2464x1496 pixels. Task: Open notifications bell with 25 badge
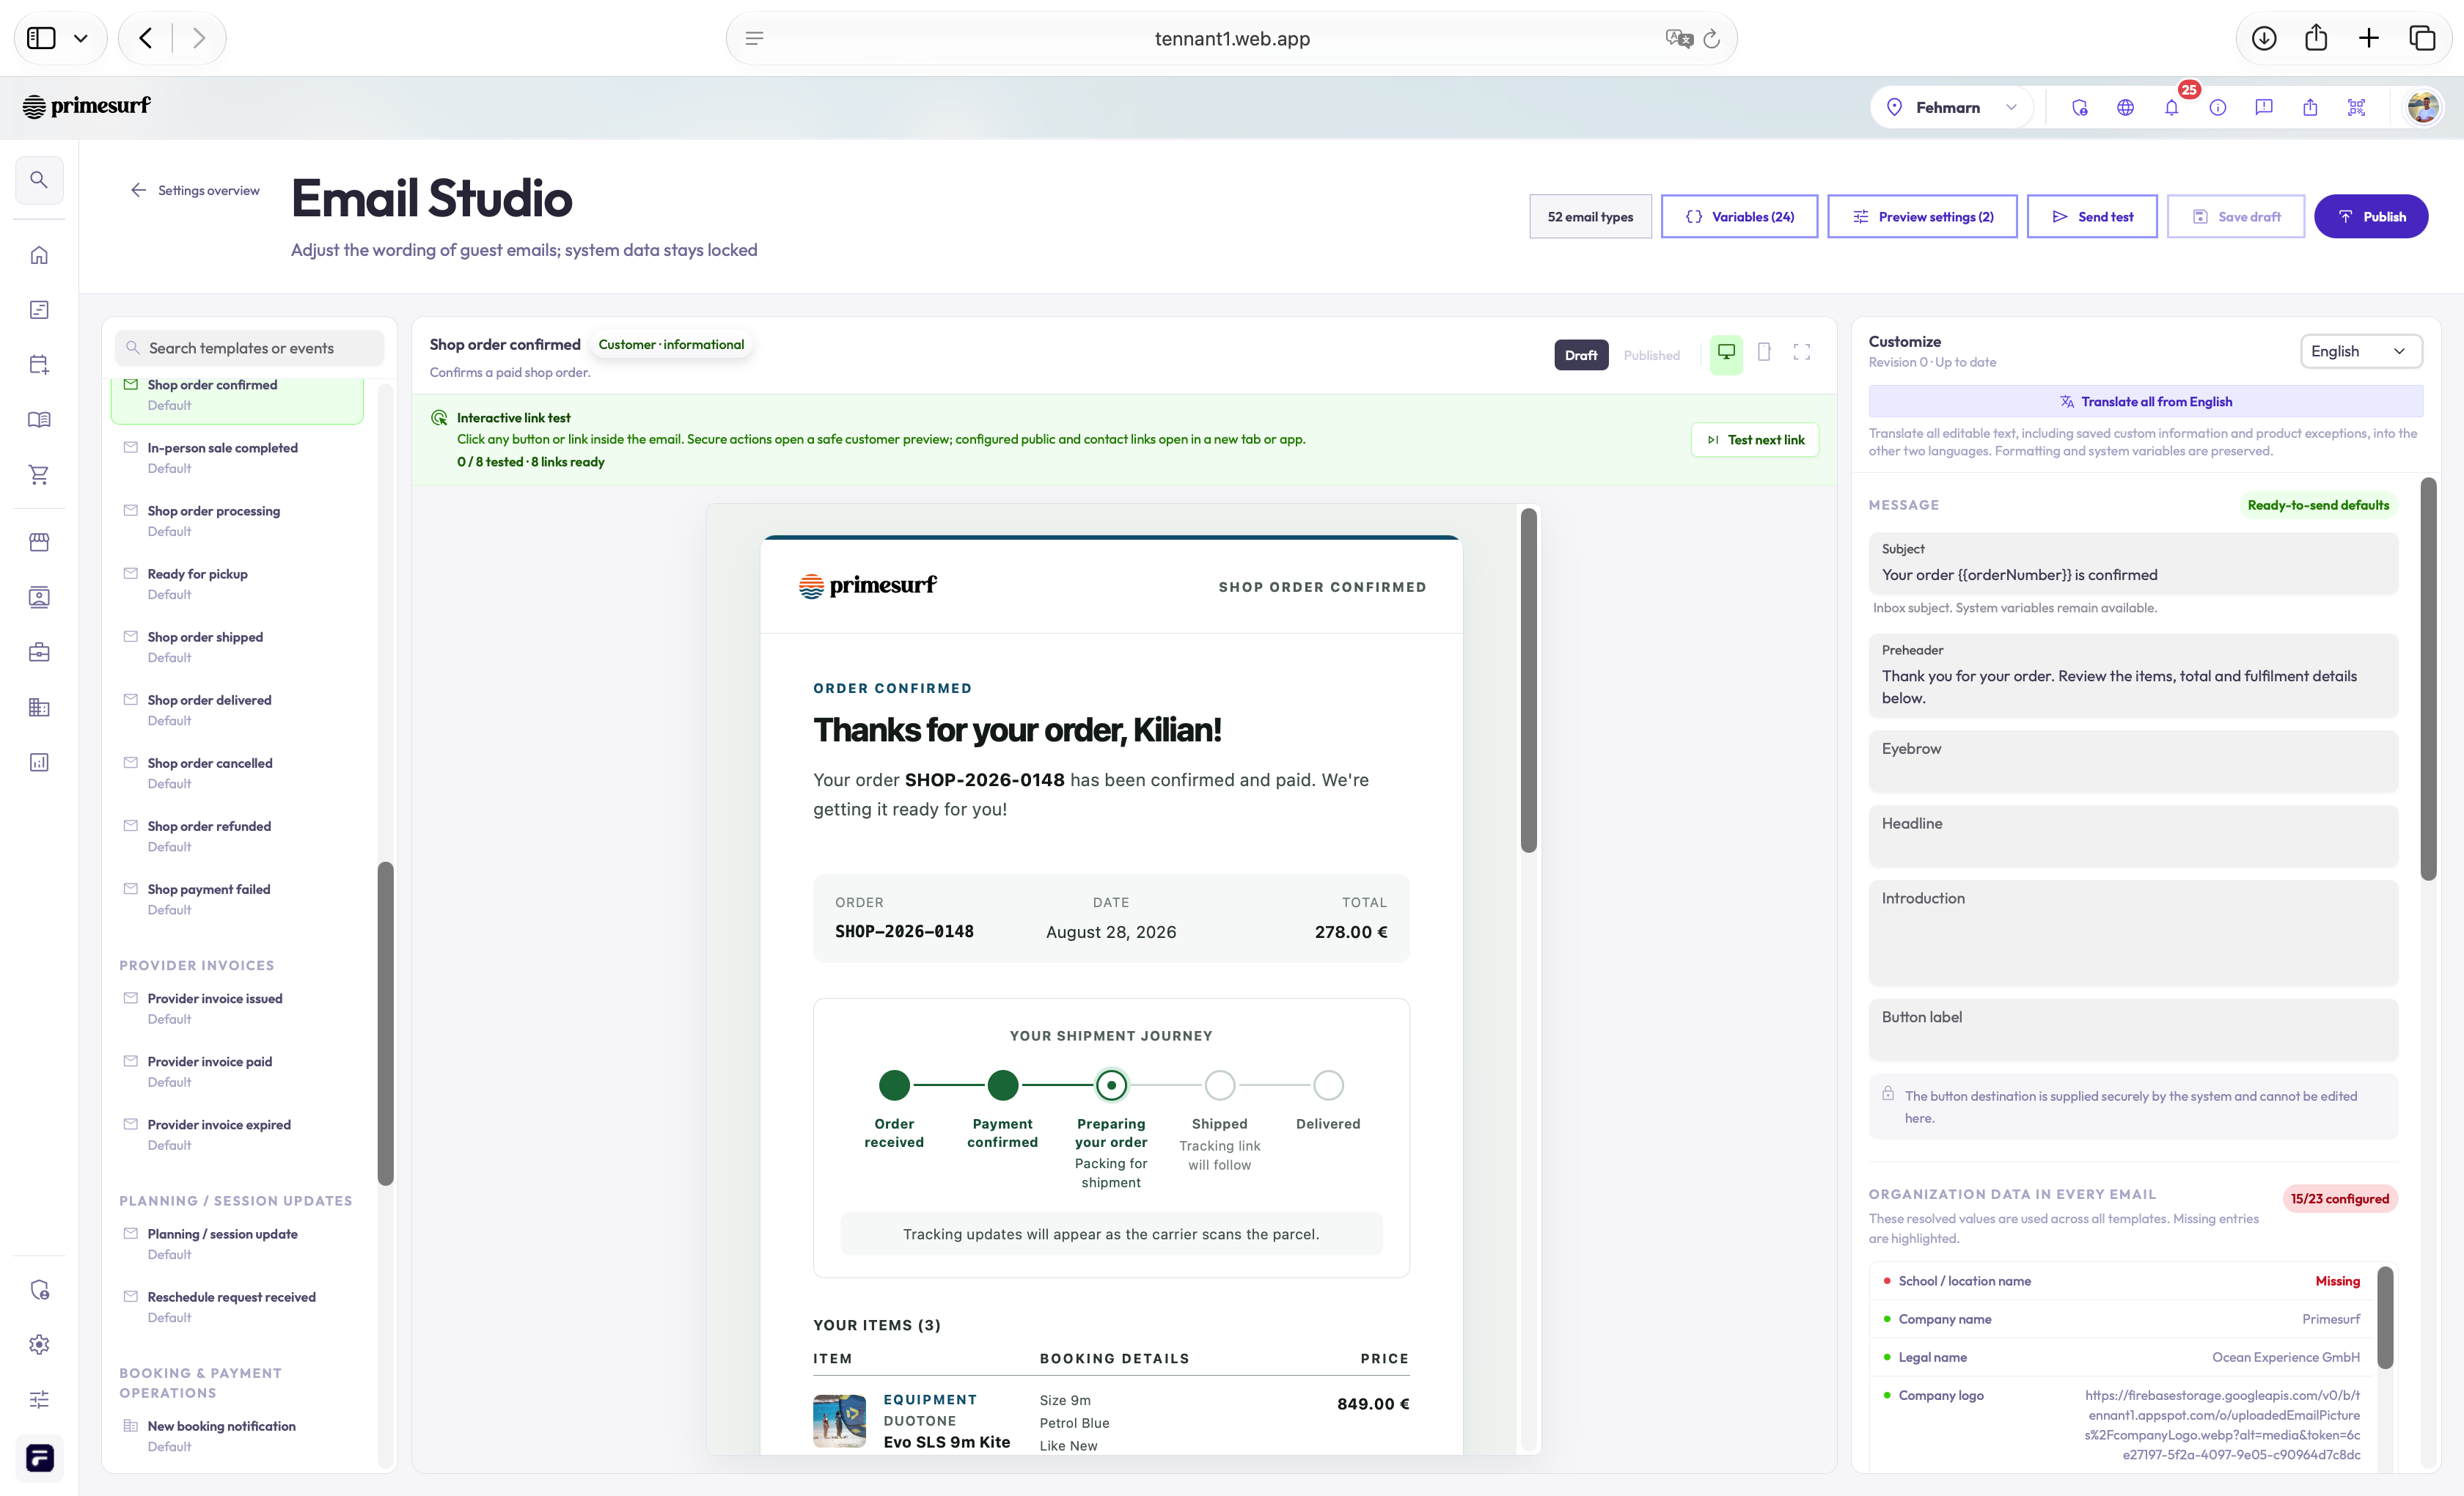(x=2172, y=107)
